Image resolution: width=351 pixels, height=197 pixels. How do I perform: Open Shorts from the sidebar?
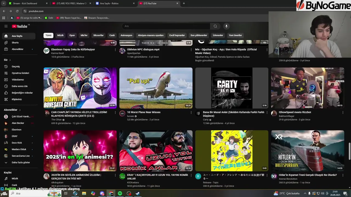[x=19, y=43]
